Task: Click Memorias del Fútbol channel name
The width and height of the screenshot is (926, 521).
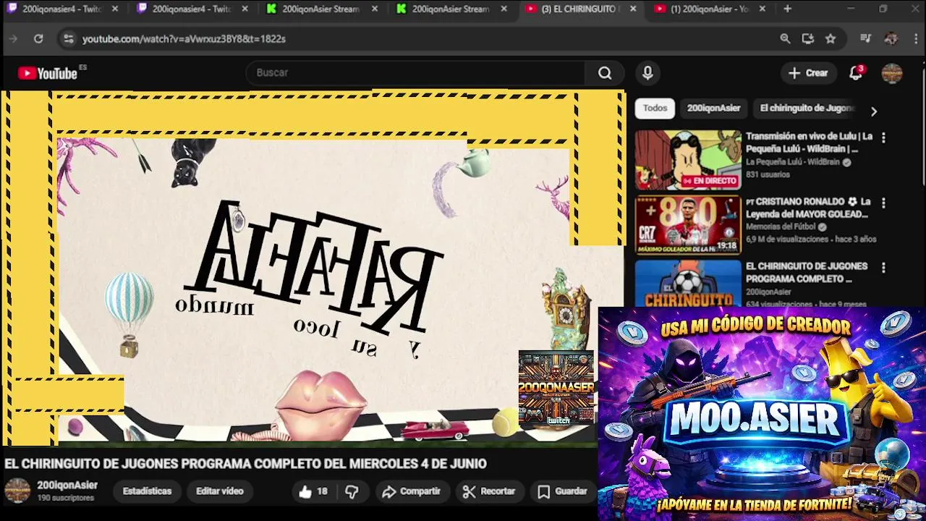Action: coord(781,226)
